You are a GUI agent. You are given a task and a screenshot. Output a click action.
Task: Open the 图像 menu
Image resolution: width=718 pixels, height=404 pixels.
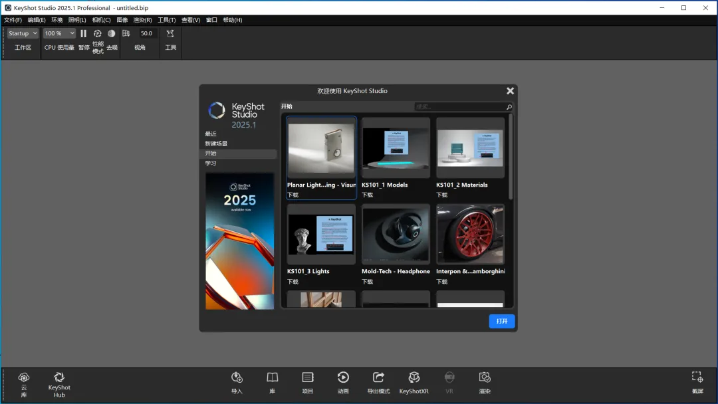122,20
